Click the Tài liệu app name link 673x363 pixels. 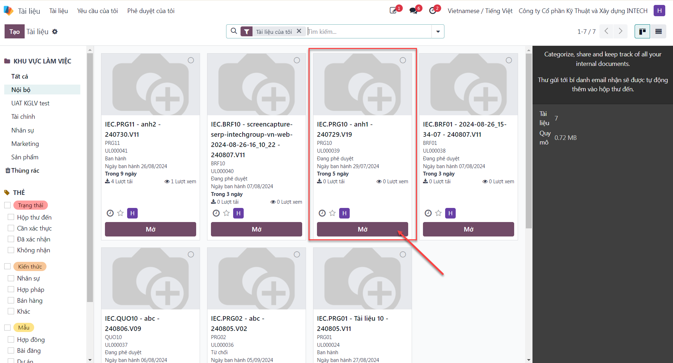(29, 11)
